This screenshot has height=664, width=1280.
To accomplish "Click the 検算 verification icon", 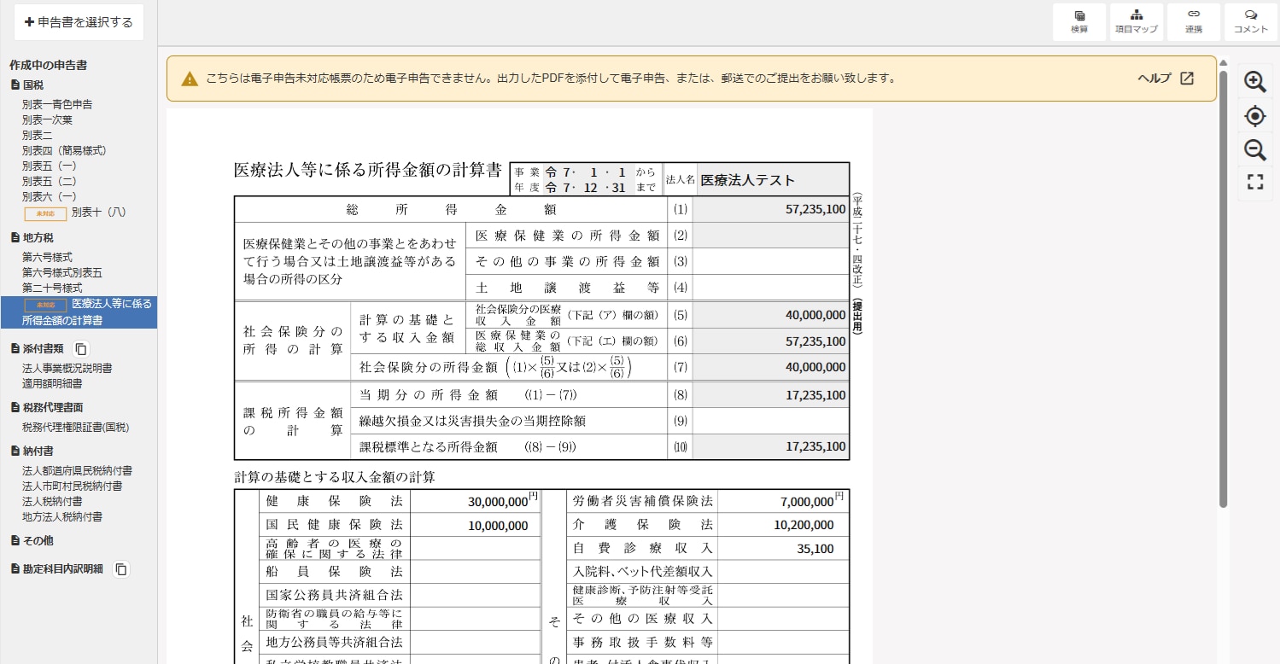I will [1078, 21].
